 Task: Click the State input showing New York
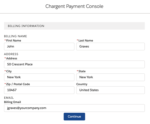(x=110, y=77)
